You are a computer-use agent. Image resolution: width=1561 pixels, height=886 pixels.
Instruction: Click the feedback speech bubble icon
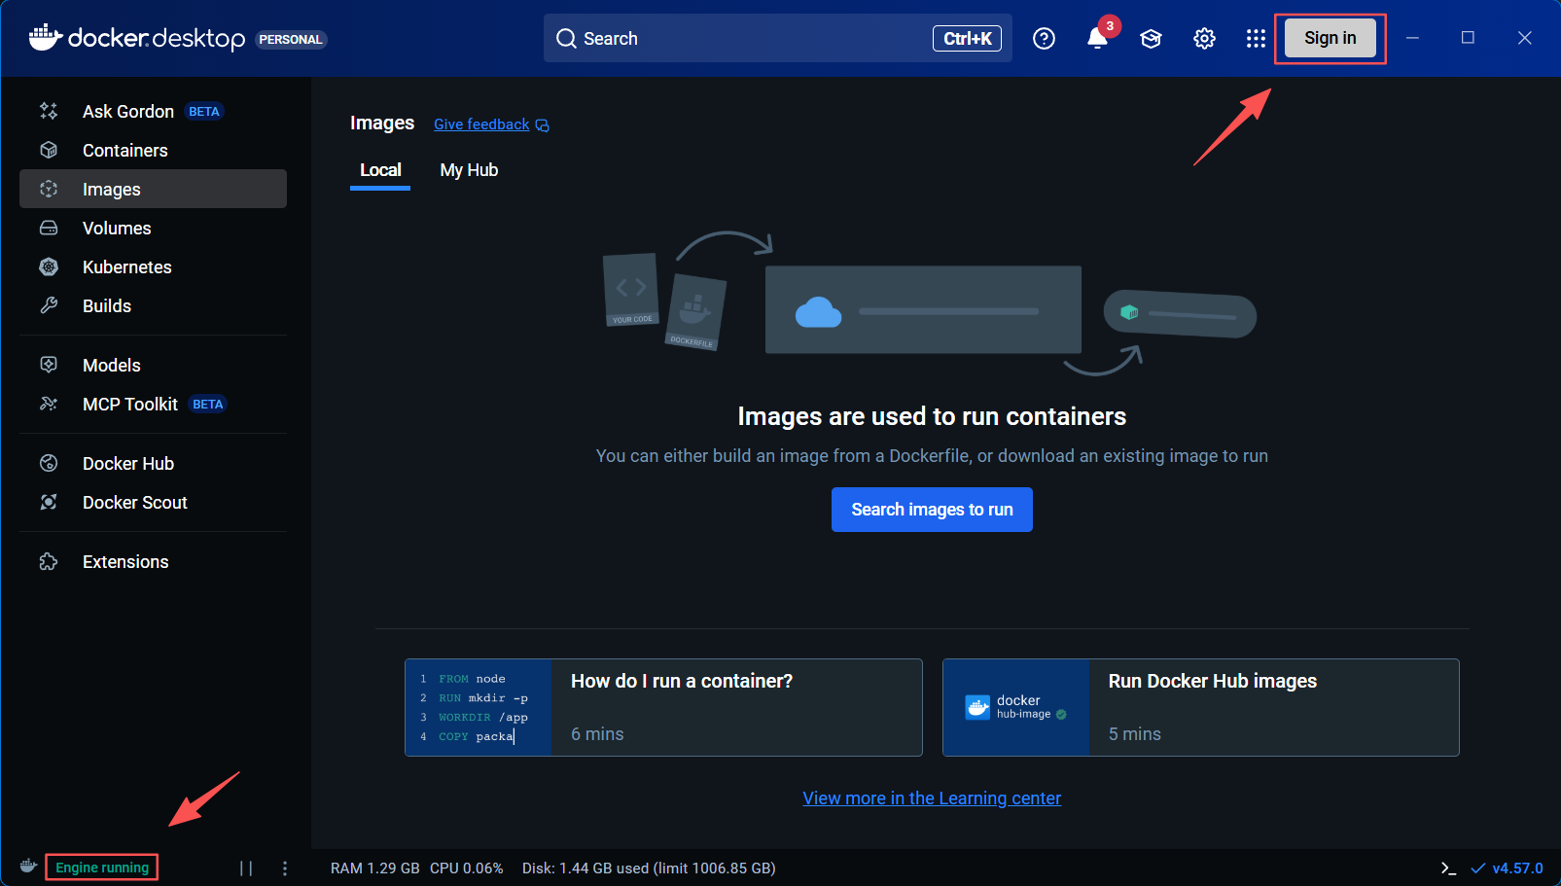tap(543, 125)
